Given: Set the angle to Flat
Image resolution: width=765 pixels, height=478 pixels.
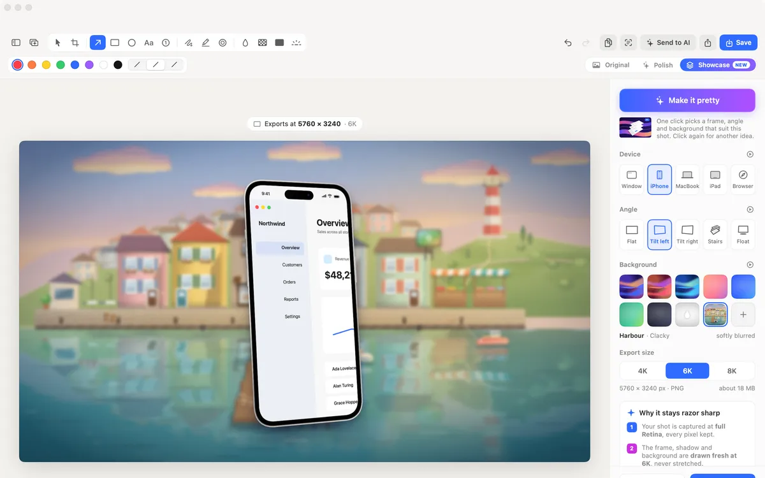Looking at the screenshot, I should [632, 235].
